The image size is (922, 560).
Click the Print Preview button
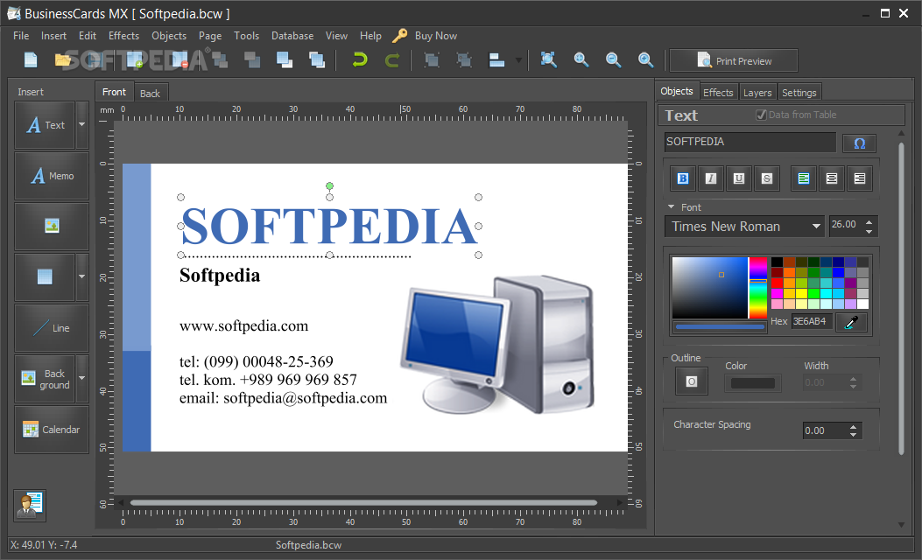pos(734,60)
